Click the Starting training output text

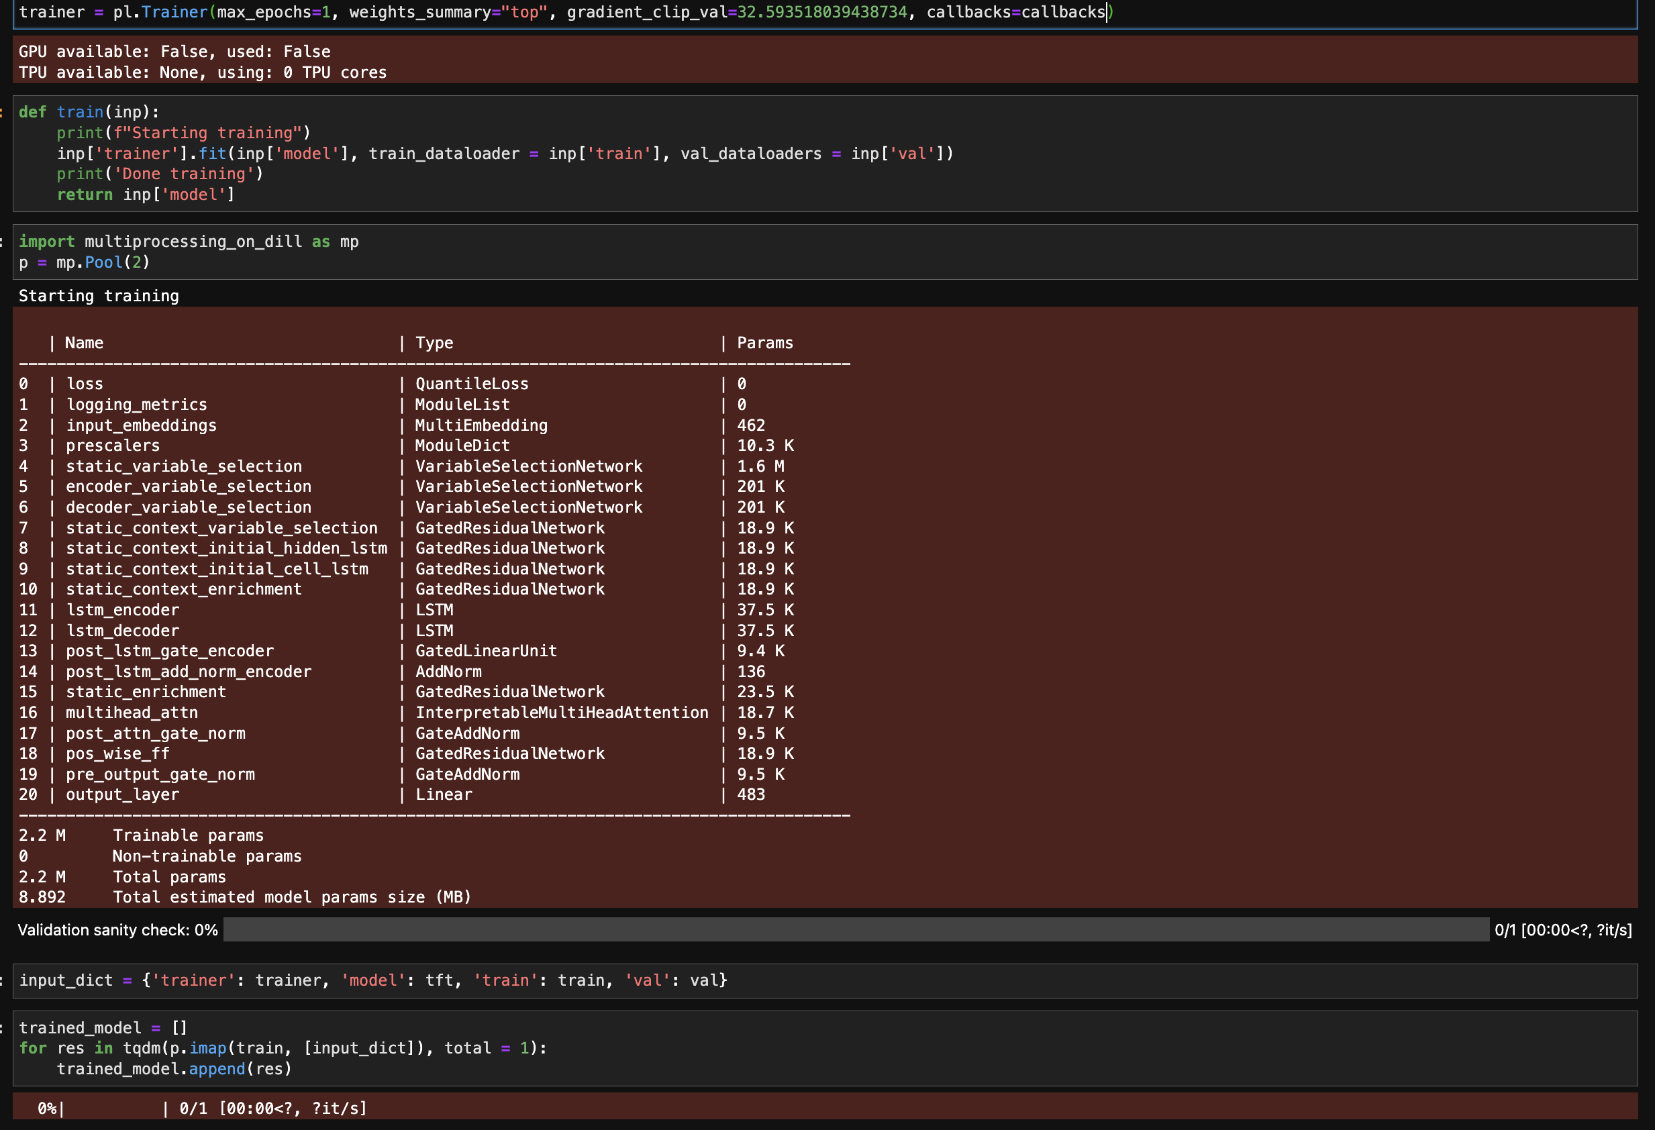click(98, 296)
